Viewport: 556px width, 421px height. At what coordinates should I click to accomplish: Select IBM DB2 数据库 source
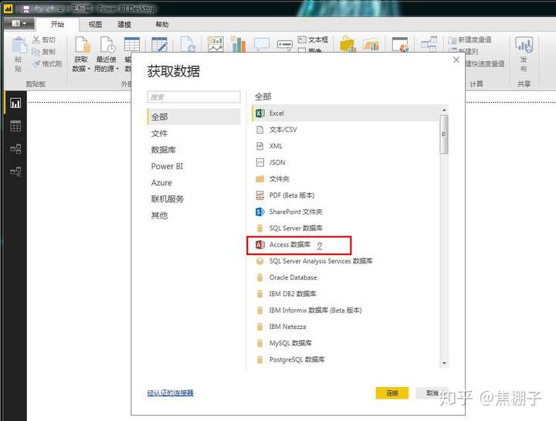click(x=345, y=294)
